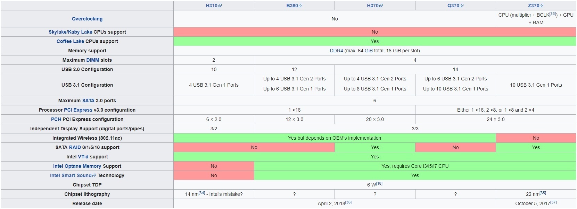Screen dimensions: 577x209
Task: Open the H310 chipset link
Action: pos(214,6)
